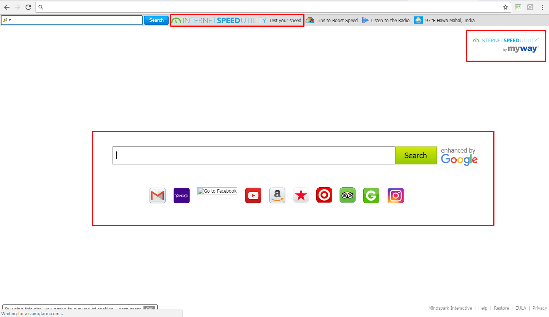Open the Yahoo shortcut icon

click(182, 196)
